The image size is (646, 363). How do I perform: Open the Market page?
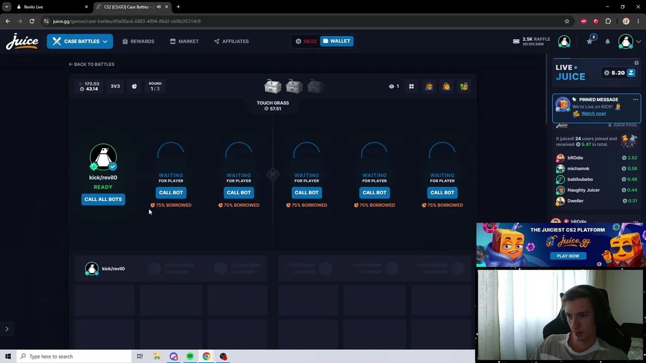tap(184, 41)
